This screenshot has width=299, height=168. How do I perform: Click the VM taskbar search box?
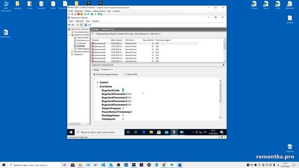click(x=100, y=132)
